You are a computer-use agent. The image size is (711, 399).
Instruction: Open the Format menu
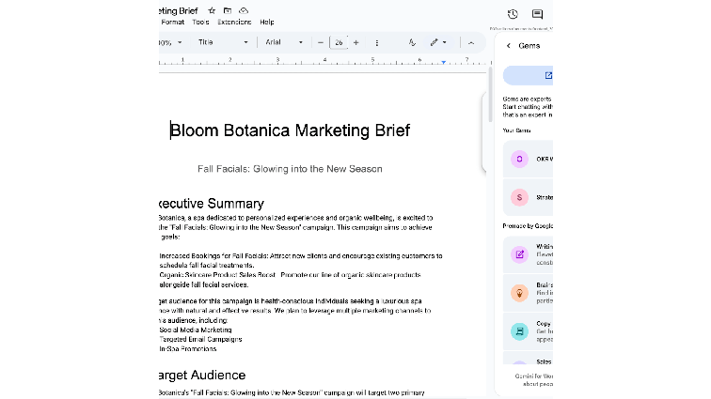(x=173, y=22)
